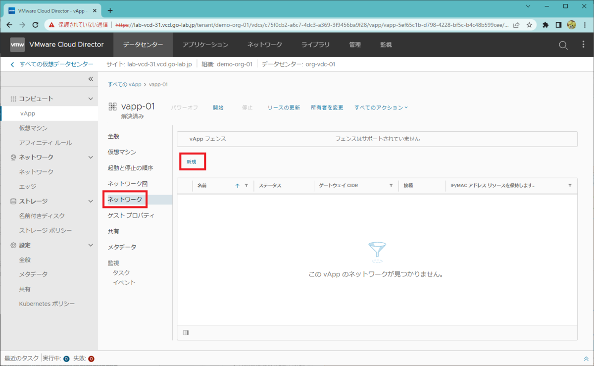Open the アプリケーション top tab

(x=205, y=45)
